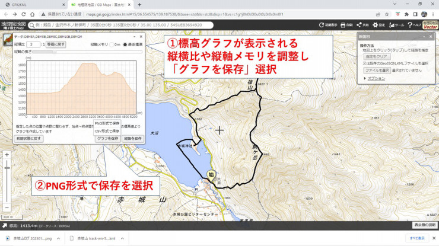Click 表示値の説明 button
The width and height of the screenshot is (439, 246).
pos(425,225)
